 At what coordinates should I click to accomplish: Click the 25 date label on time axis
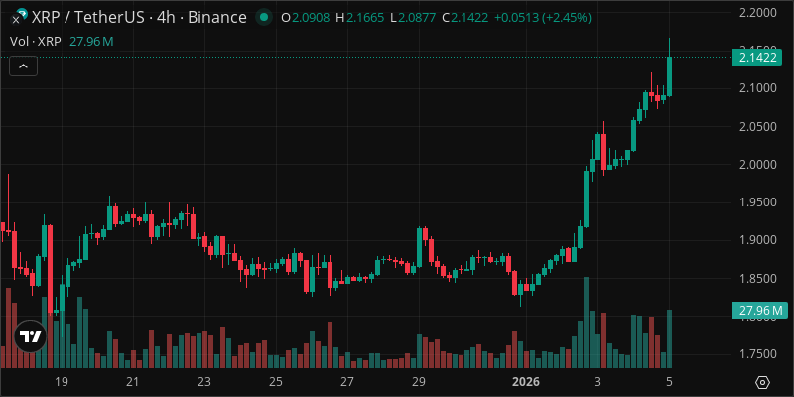tap(276, 381)
